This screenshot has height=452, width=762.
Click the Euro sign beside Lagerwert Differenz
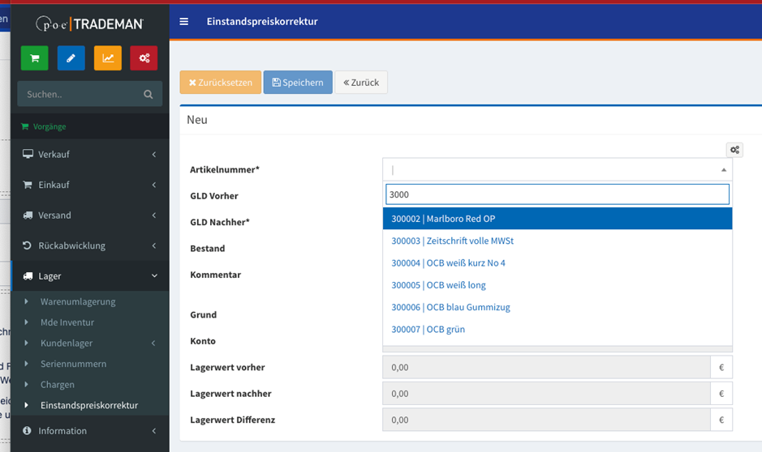pyautogui.click(x=721, y=420)
